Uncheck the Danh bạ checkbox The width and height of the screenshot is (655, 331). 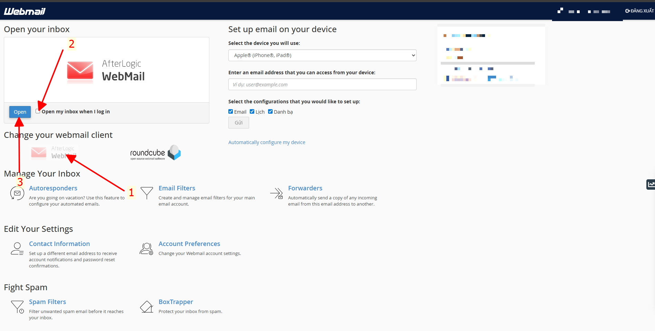[270, 111]
